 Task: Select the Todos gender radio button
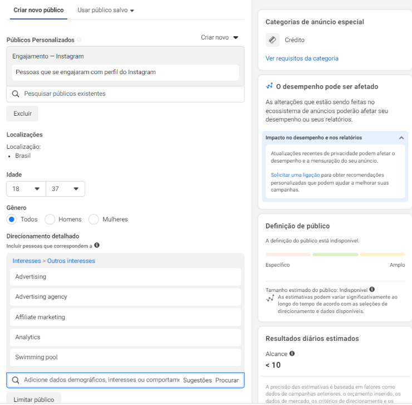click(12, 219)
